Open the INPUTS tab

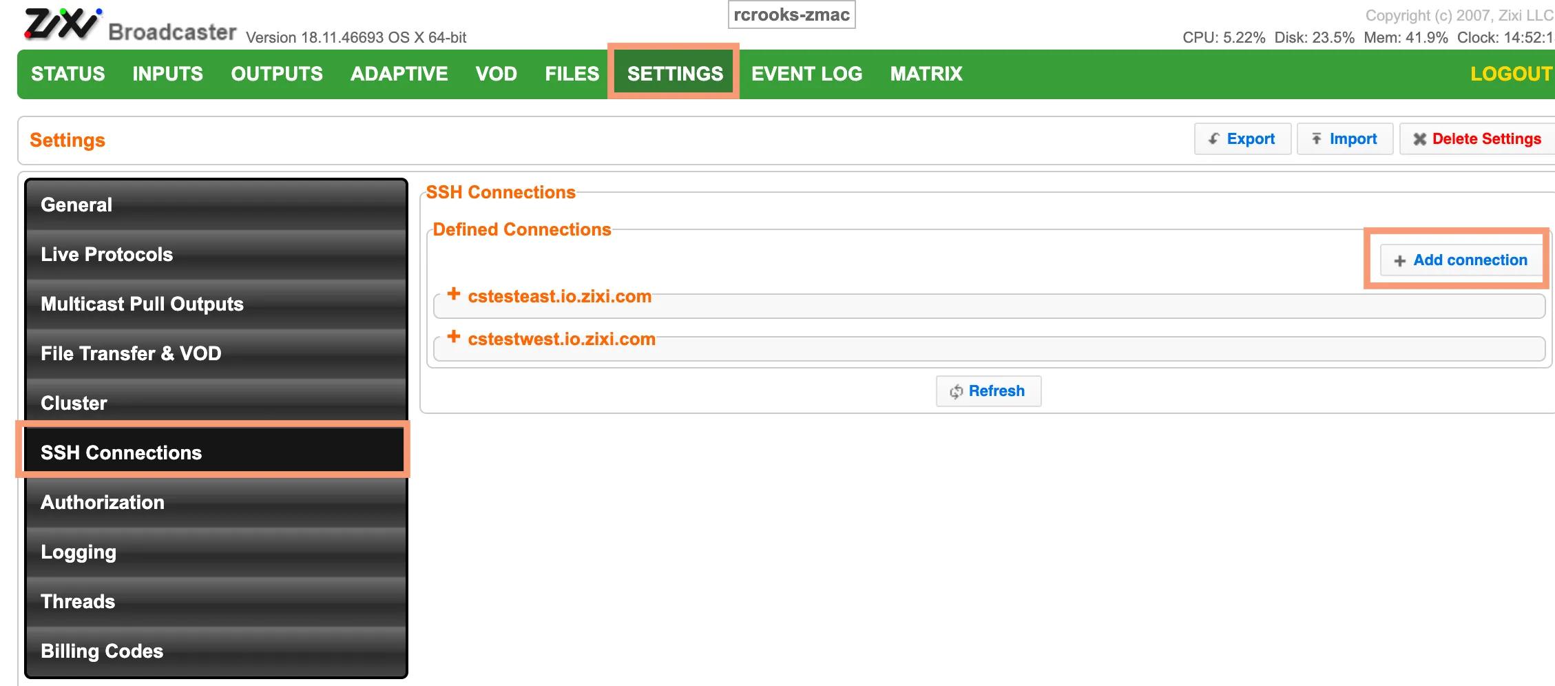(x=168, y=74)
